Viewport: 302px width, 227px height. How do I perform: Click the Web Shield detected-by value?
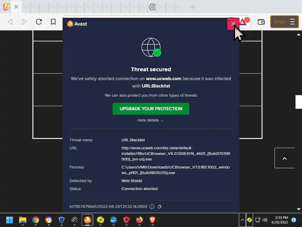(x=132, y=181)
